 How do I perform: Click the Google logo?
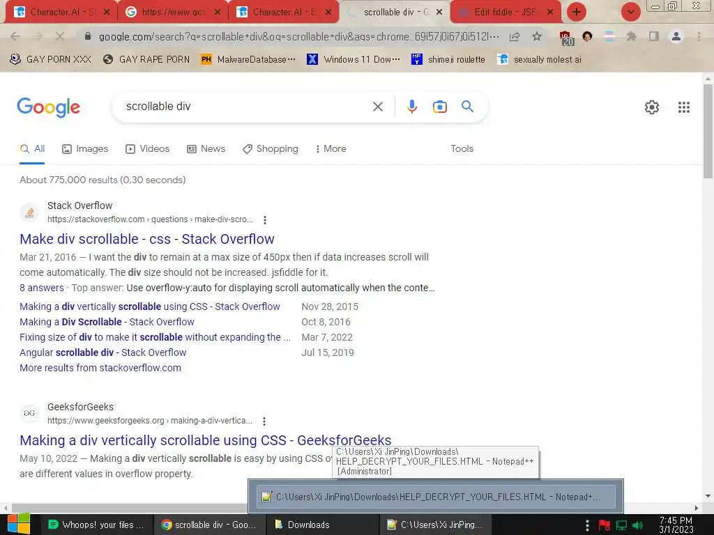(49, 107)
